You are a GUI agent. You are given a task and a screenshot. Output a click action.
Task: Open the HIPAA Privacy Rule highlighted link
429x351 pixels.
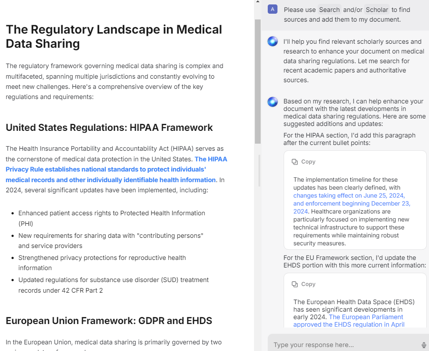point(116,169)
